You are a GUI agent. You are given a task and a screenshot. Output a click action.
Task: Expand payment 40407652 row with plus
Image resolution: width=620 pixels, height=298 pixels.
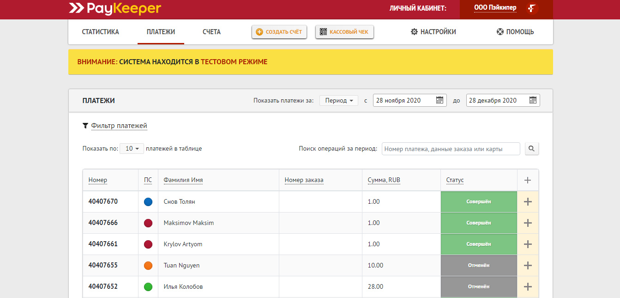tap(528, 286)
